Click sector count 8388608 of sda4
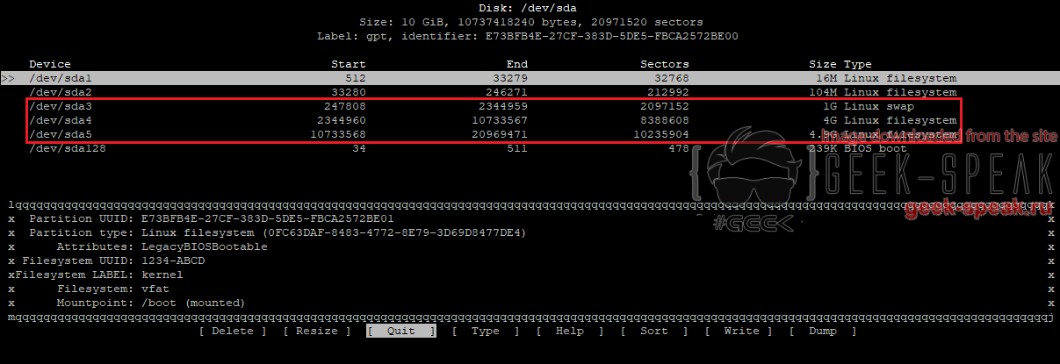1060x364 pixels. [x=665, y=120]
